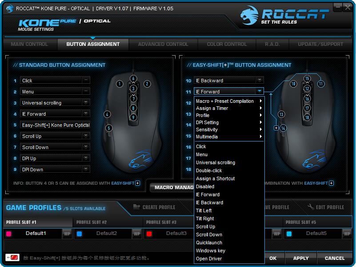Open dropdown for button 10 IE Backward
The height and width of the screenshot is (267, 356).
[260, 80]
